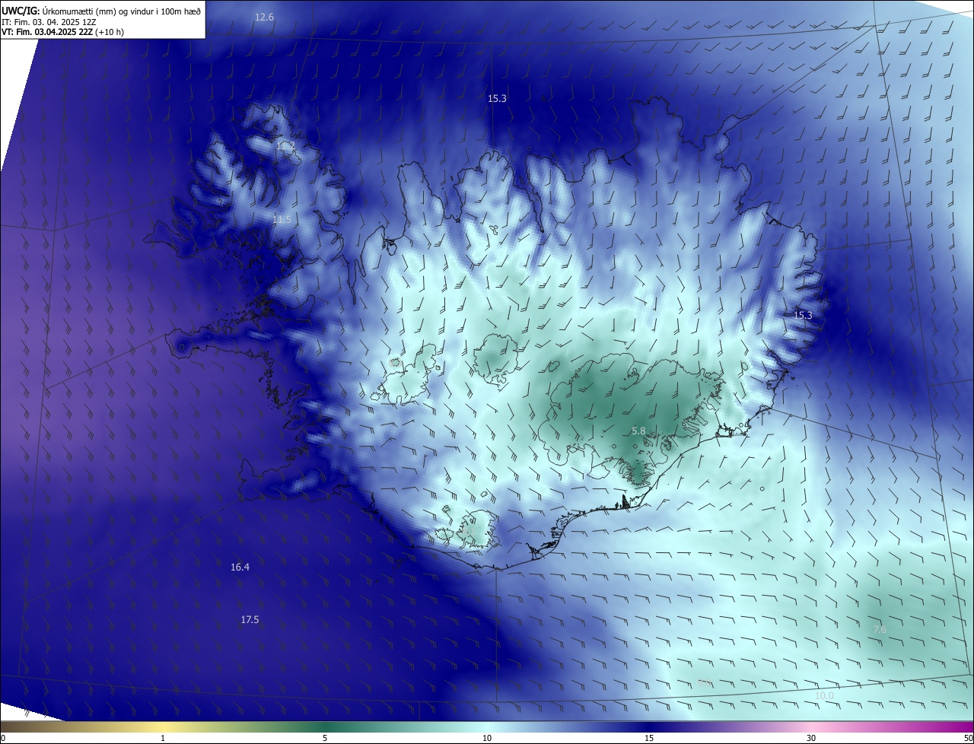Click the 5 tick on the color scale

[325, 738]
